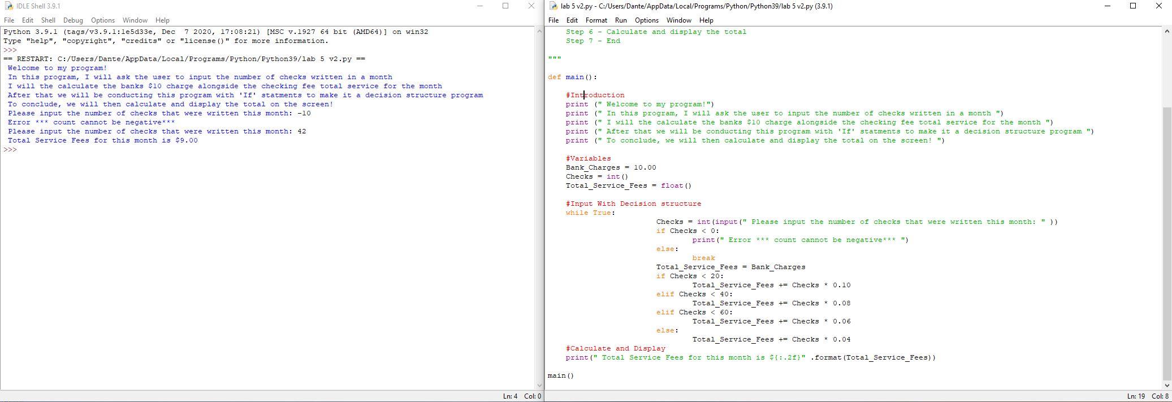Maximize the lab 5 v2.py editor window

(1133, 6)
